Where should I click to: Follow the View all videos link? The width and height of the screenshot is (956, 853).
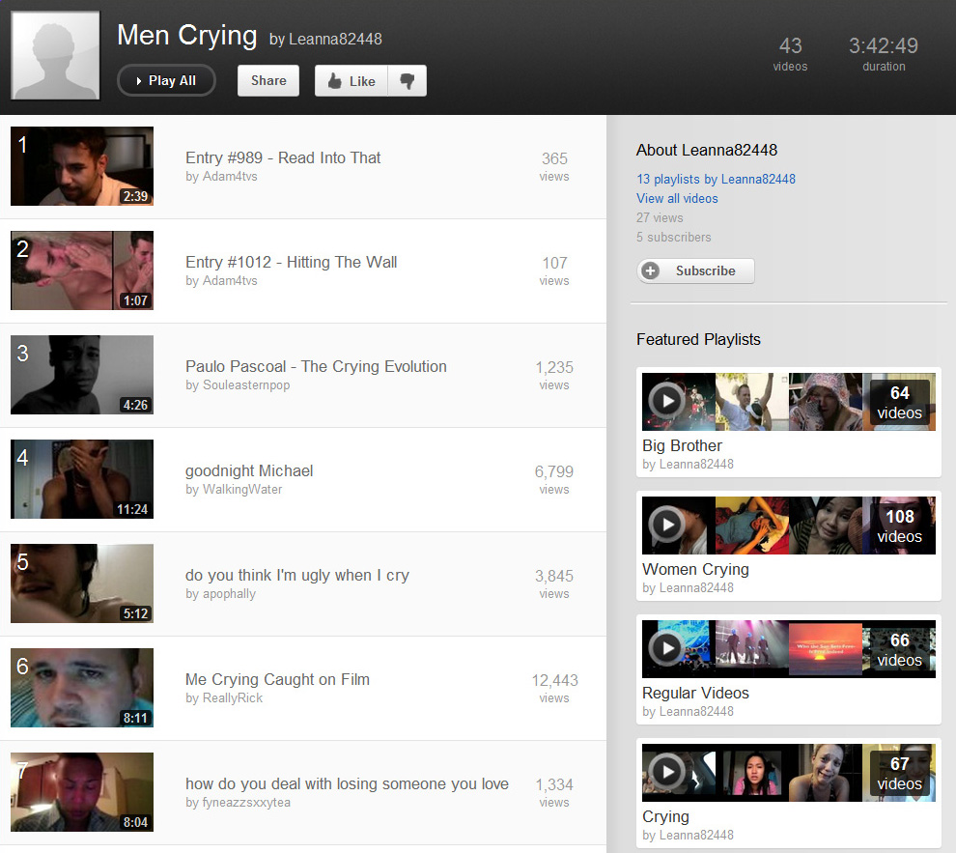[x=677, y=198]
